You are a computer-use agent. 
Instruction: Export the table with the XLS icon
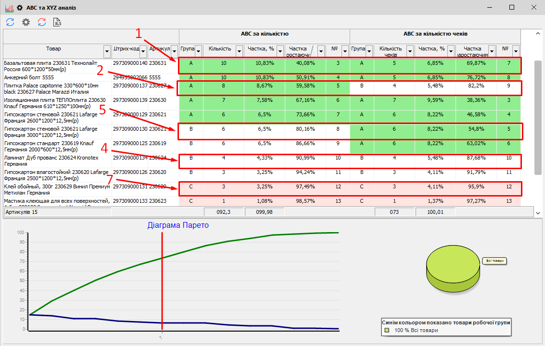(x=58, y=22)
